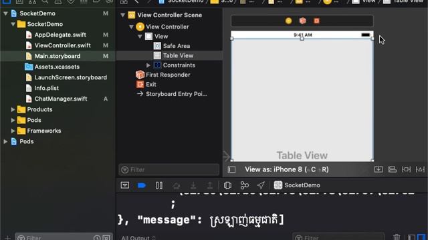Click View Controller outline row
The width and height of the screenshot is (428, 240).
pyautogui.click(x=167, y=27)
